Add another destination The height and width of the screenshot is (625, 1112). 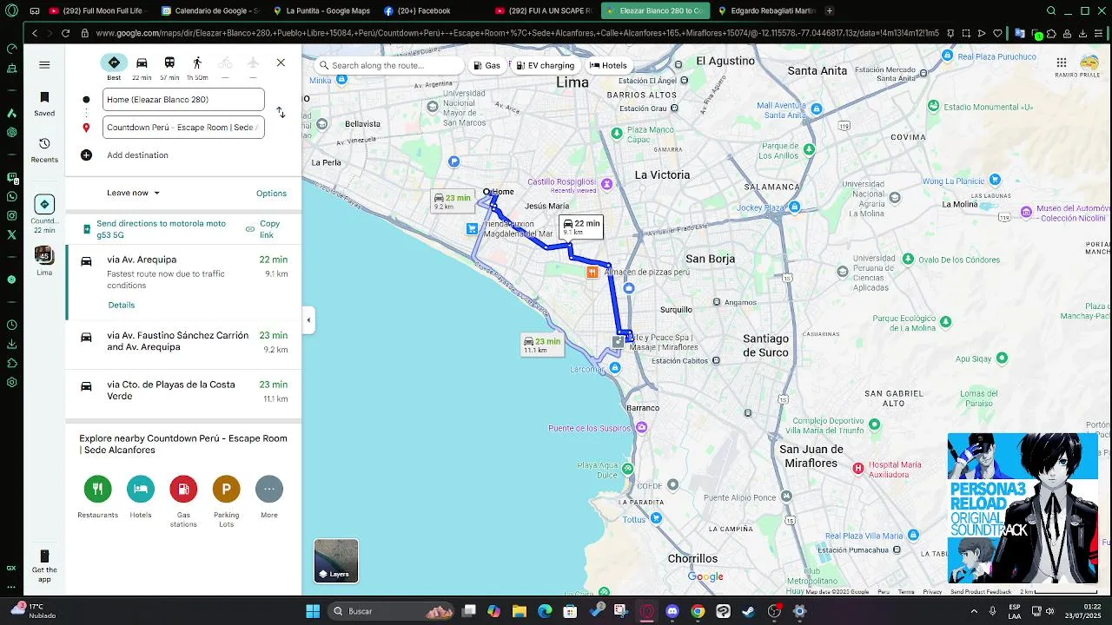coord(137,155)
